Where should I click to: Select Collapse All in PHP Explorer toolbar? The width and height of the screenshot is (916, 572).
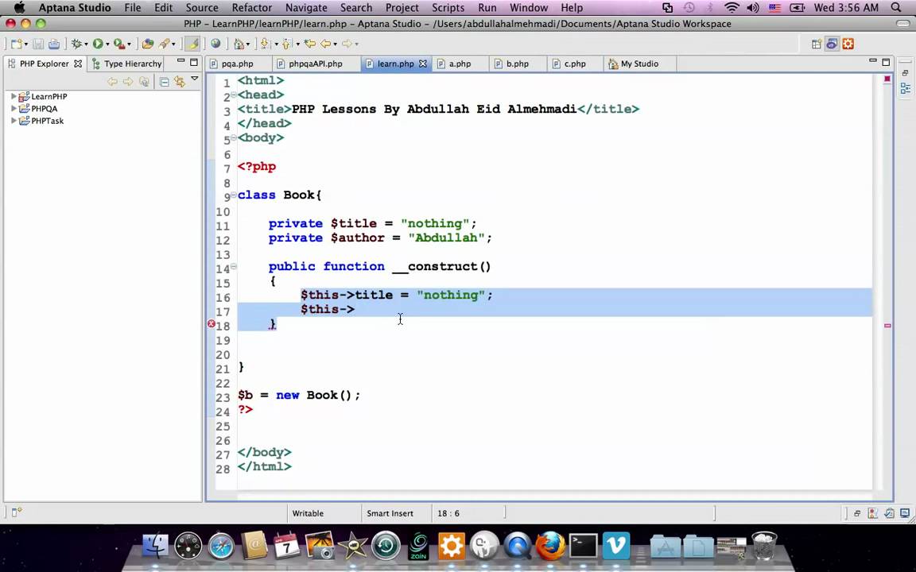pyautogui.click(x=164, y=81)
